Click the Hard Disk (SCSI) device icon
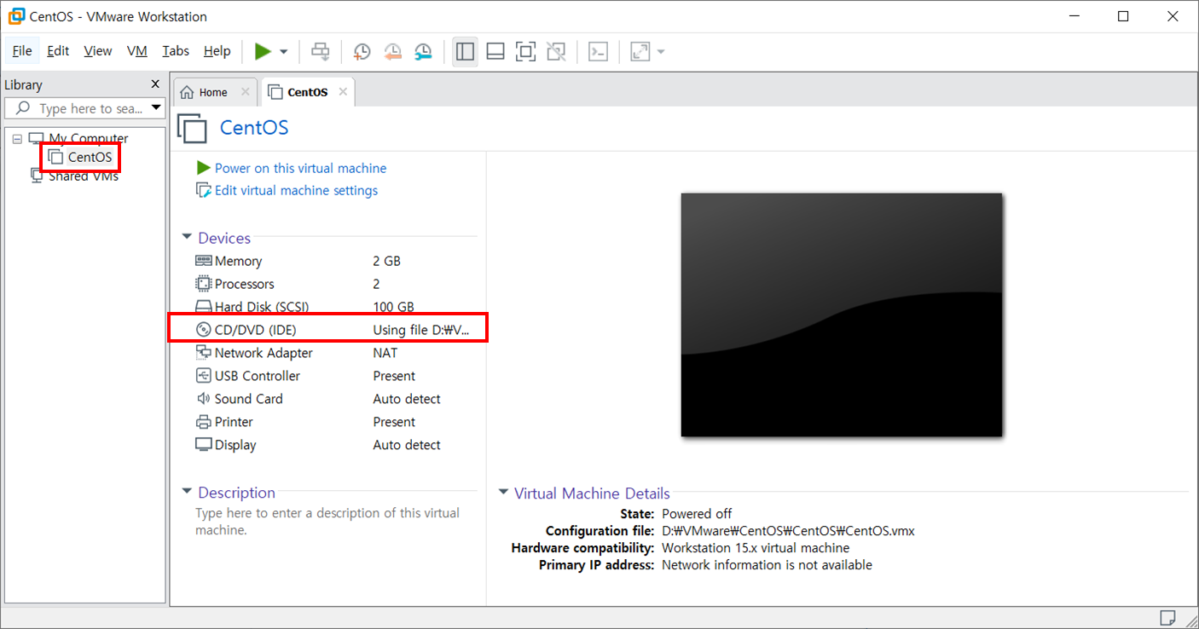This screenshot has height=629, width=1199. (203, 307)
